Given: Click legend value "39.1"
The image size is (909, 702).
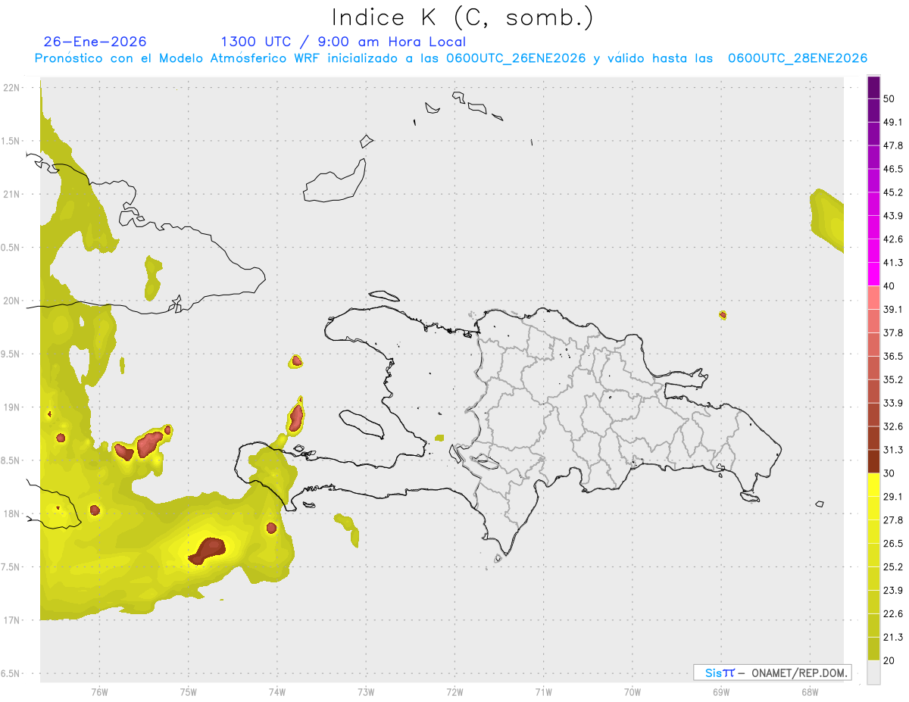Looking at the screenshot, I should tap(892, 309).
